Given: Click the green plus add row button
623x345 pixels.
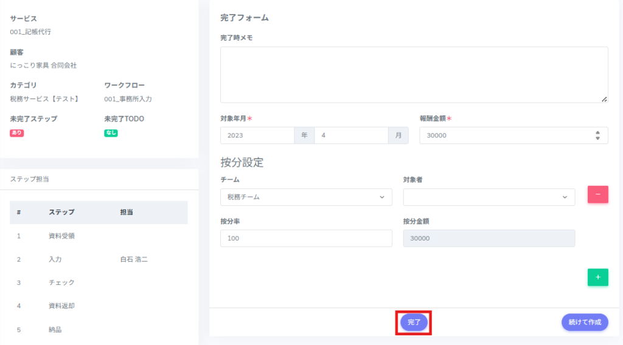Looking at the screenshot, I should (x=597, y=277).
